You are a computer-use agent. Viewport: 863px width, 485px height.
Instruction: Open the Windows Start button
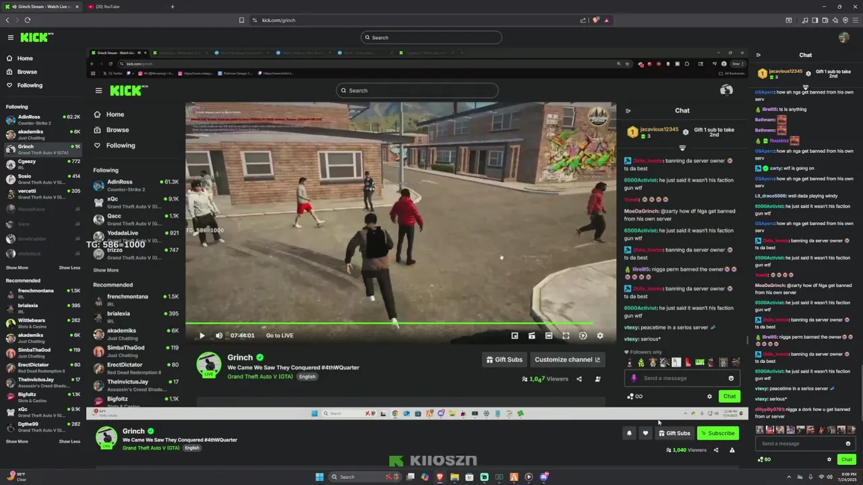[x=320, y=477]
